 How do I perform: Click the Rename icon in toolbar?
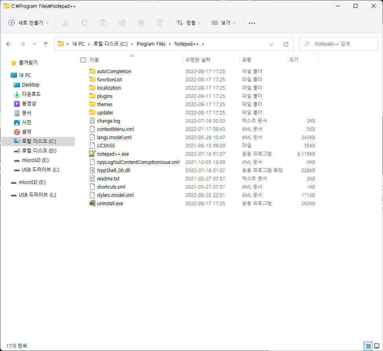(122, 23)
